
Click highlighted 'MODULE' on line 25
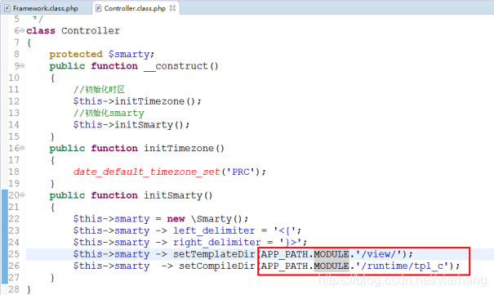332,254
